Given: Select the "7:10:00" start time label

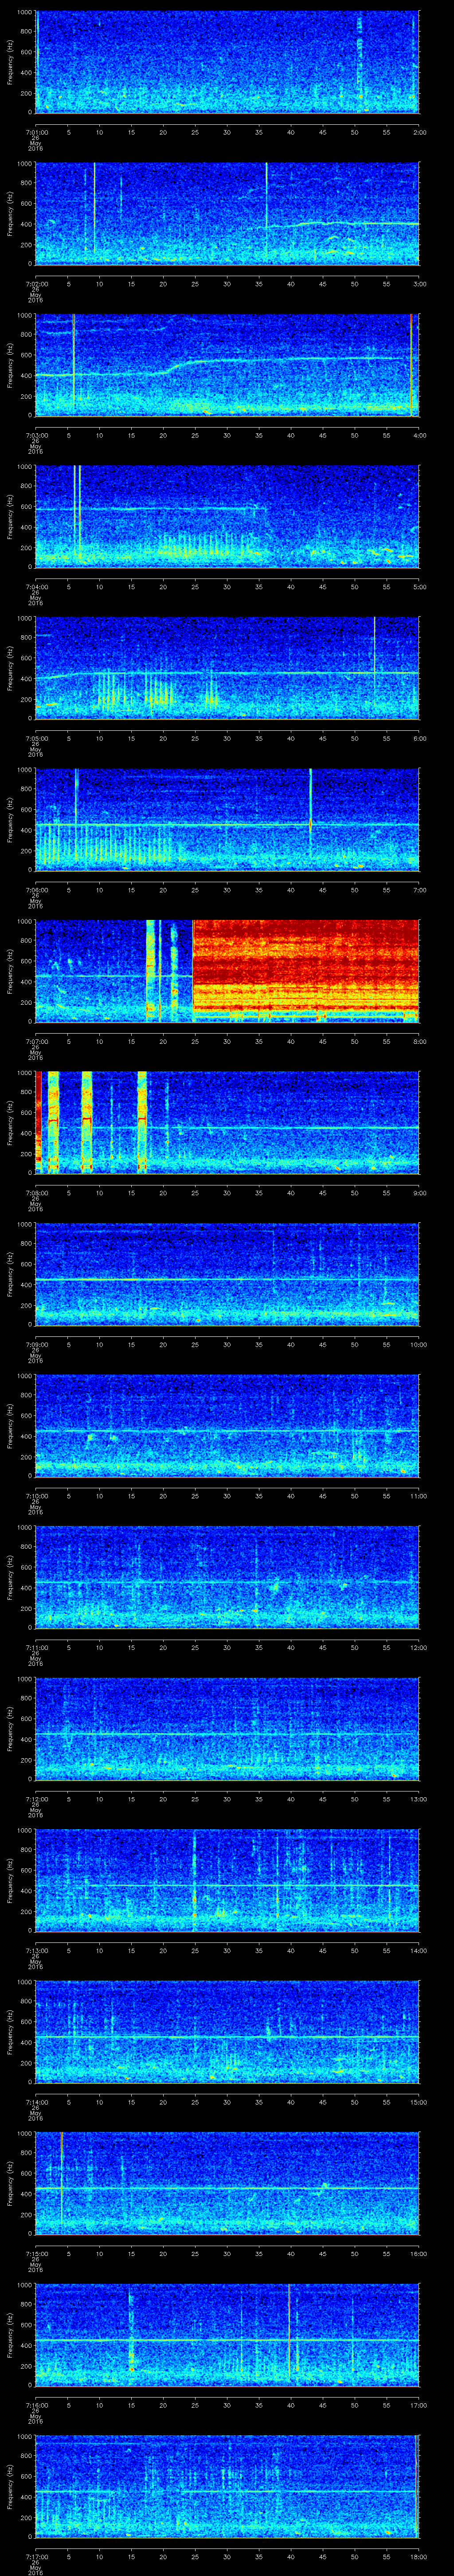Looking at the screenshot, I should 36,1496.
